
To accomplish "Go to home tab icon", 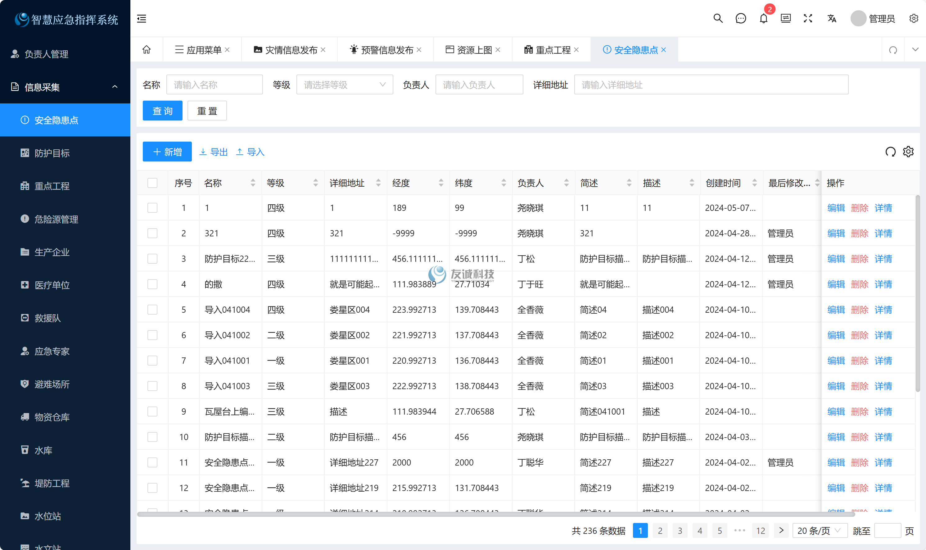I will click(x=147, y=50).
